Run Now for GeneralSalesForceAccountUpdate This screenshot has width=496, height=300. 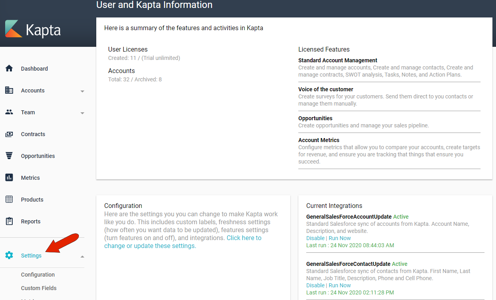click(340, 238)
